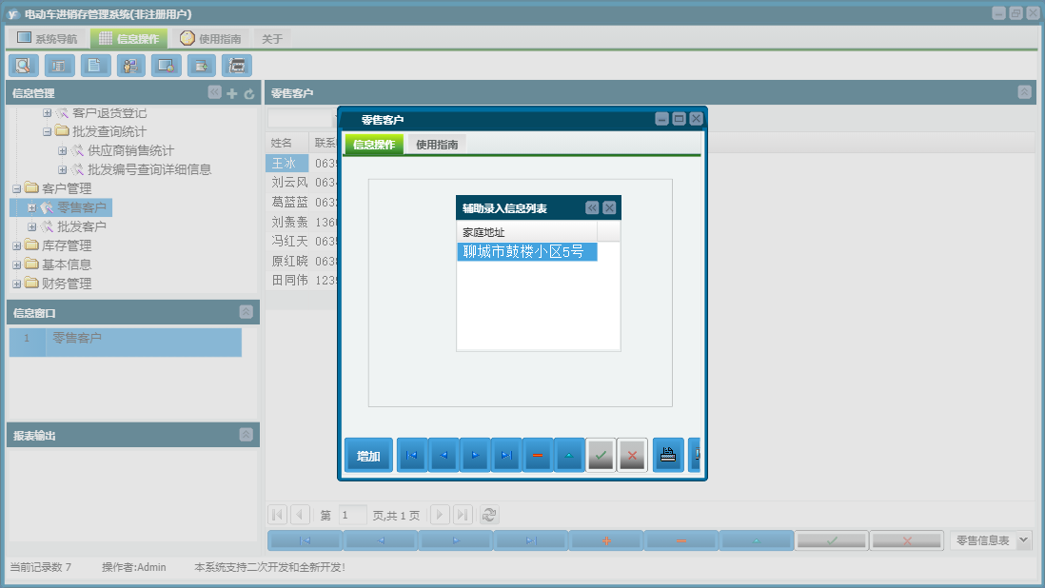Open the 系统导航 main tab
This screenshot has width=1045, height=588.
pyautogui.click(x=48, y=39)
